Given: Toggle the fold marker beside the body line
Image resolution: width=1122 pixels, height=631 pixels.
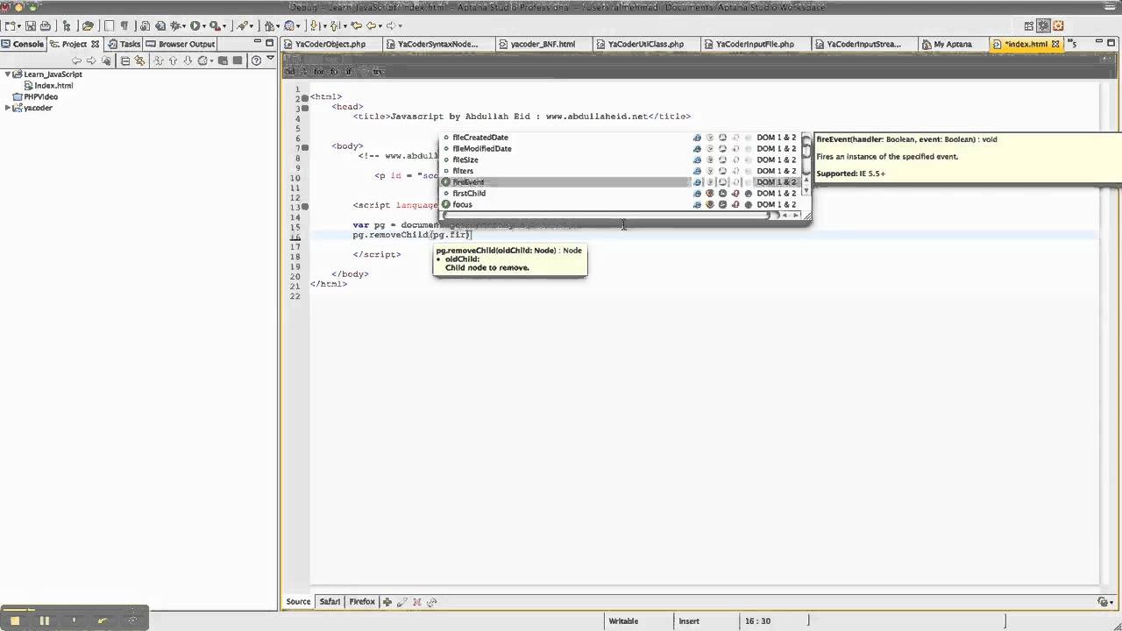Looking at the screenshot, I should click(305, 146).
